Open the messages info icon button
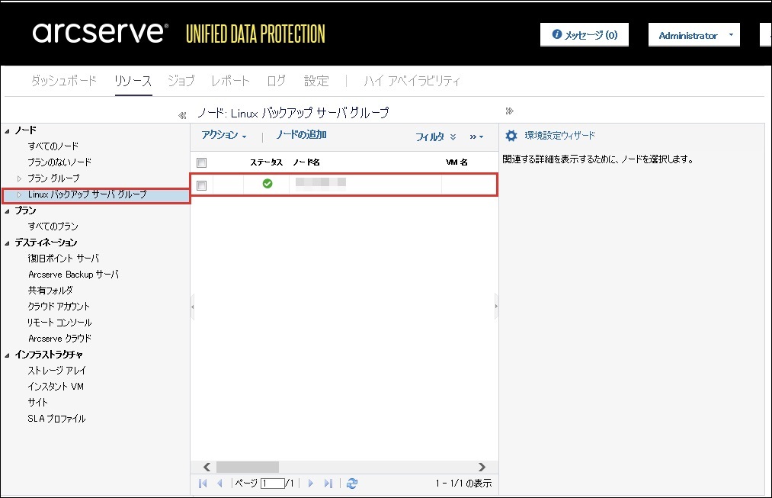The width and height of the screenshot is (772, 498). (556, 34)
